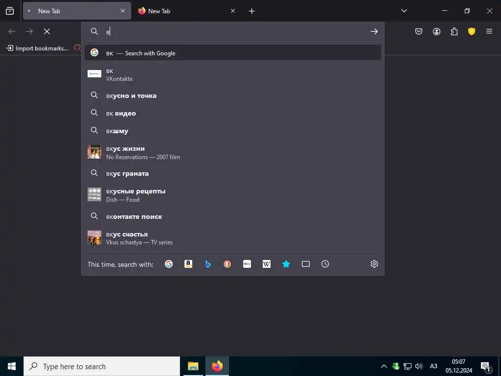Search in Bookmarks using star icon
Image resolution: width=501 pixels, height=376 pixels.
click(286, 264)
